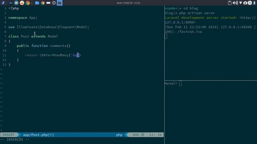Click 'Model' after extends on line 7
The height and width of the screenshot is (144, 257).
click(53, 36)
